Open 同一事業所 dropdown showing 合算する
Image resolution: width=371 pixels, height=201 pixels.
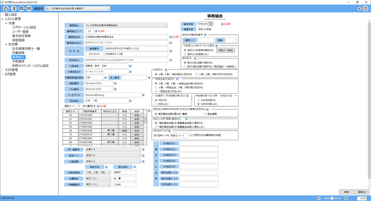click(113, 149)
